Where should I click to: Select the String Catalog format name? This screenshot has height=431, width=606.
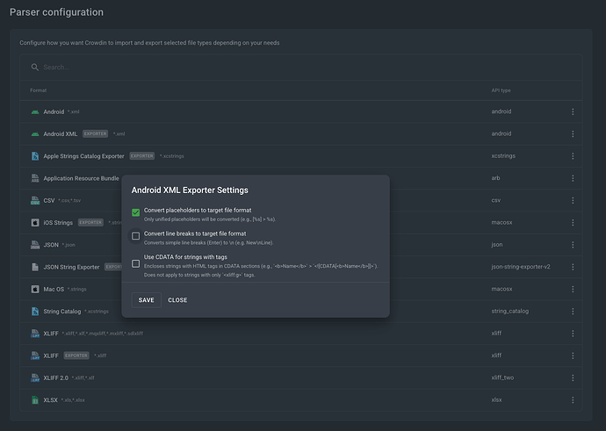(x=62, y=312)
